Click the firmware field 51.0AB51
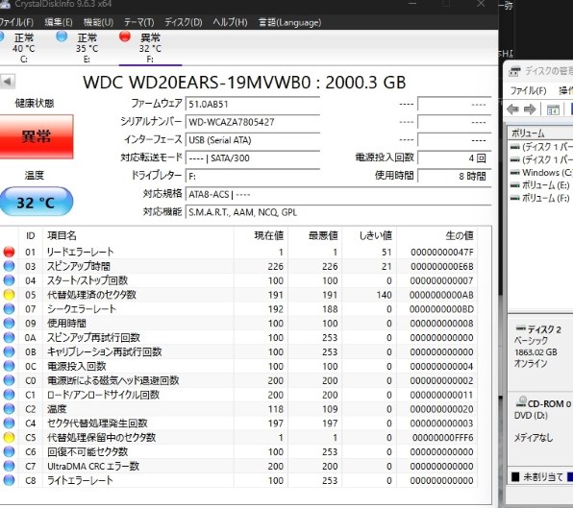 (253, 104)
